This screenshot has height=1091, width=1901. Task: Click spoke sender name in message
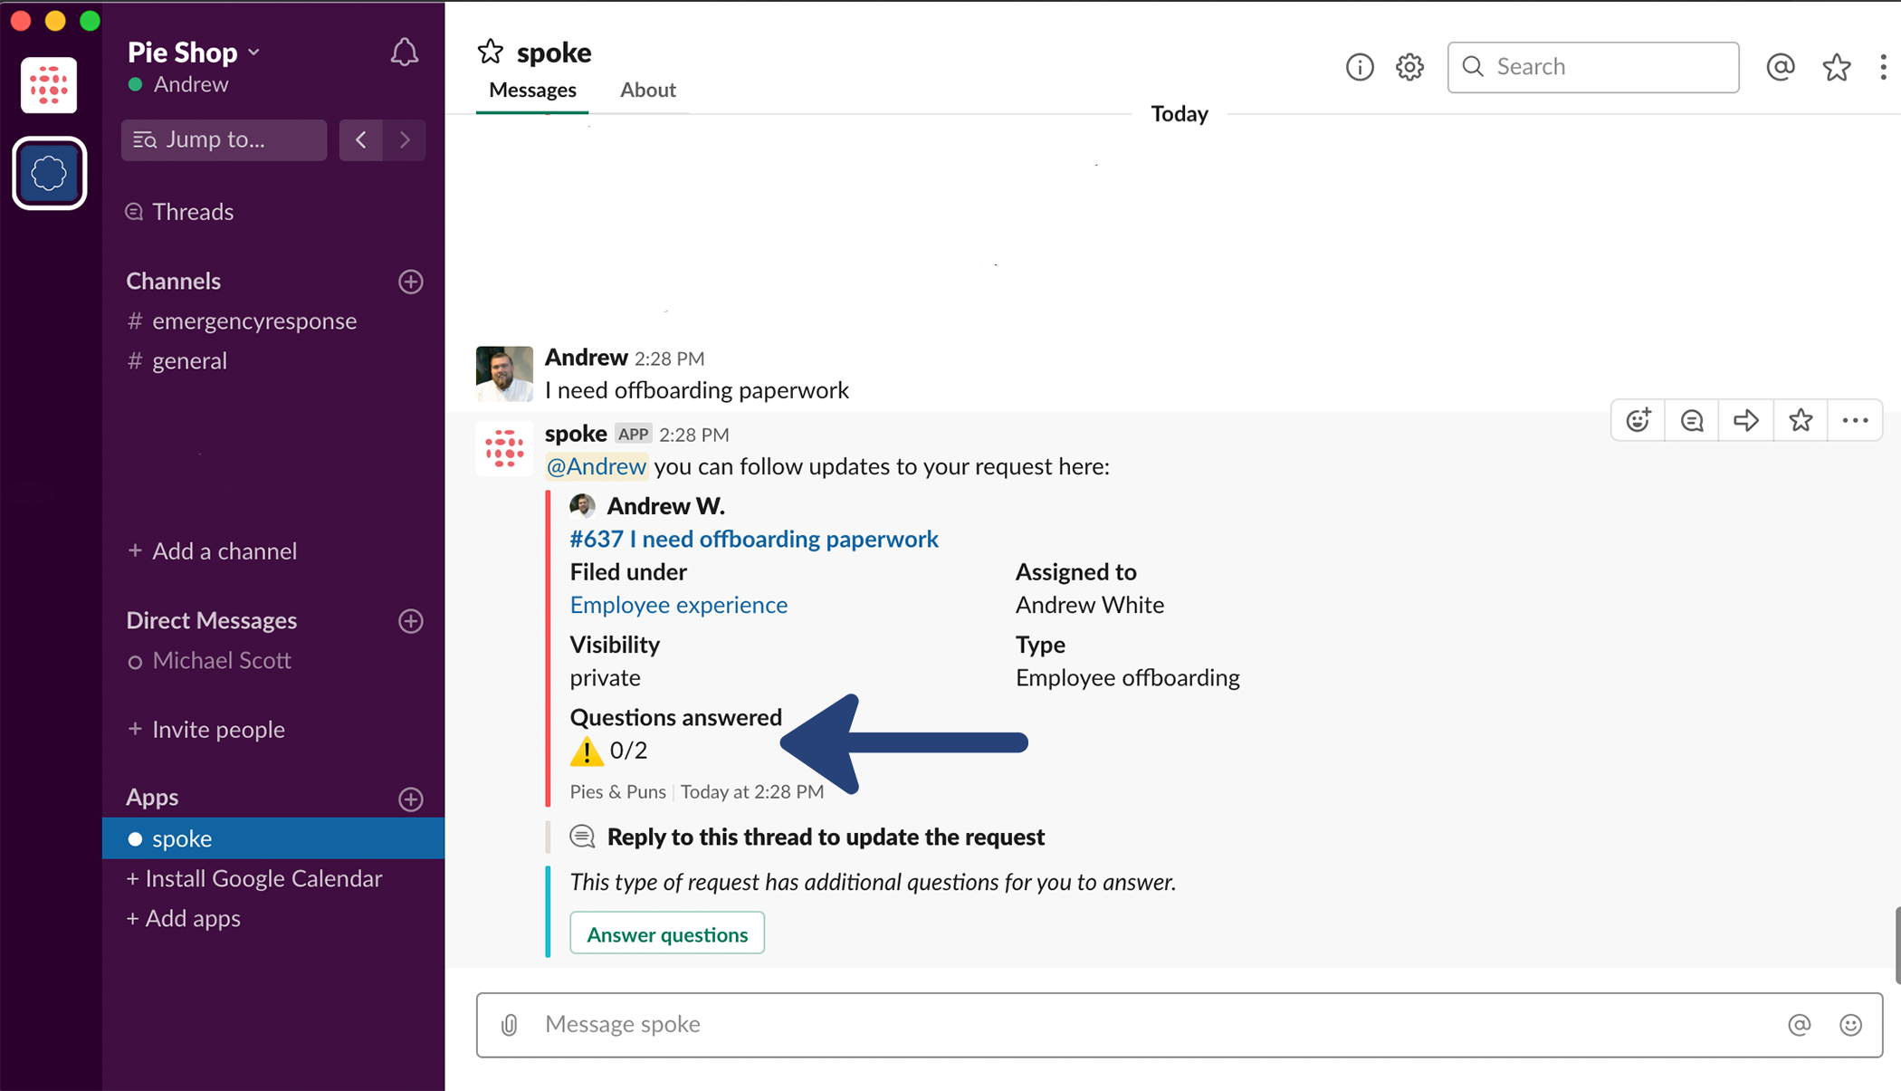[x=576, y=434]
